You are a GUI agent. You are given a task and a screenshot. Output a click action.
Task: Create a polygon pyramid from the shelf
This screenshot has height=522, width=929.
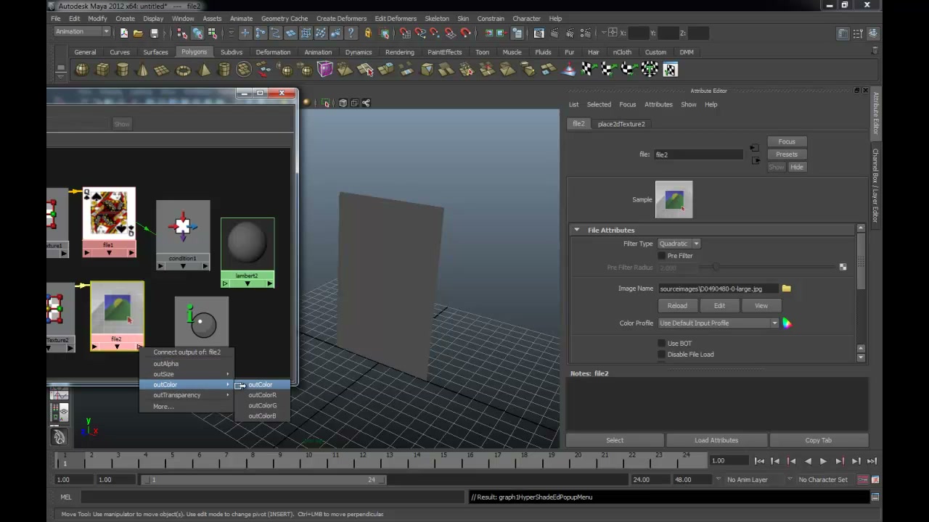(204, 70)
